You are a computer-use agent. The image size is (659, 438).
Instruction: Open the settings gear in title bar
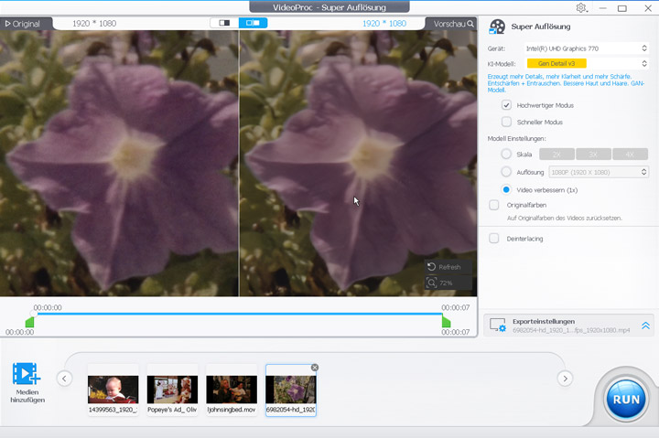click(x=581, y=8)
